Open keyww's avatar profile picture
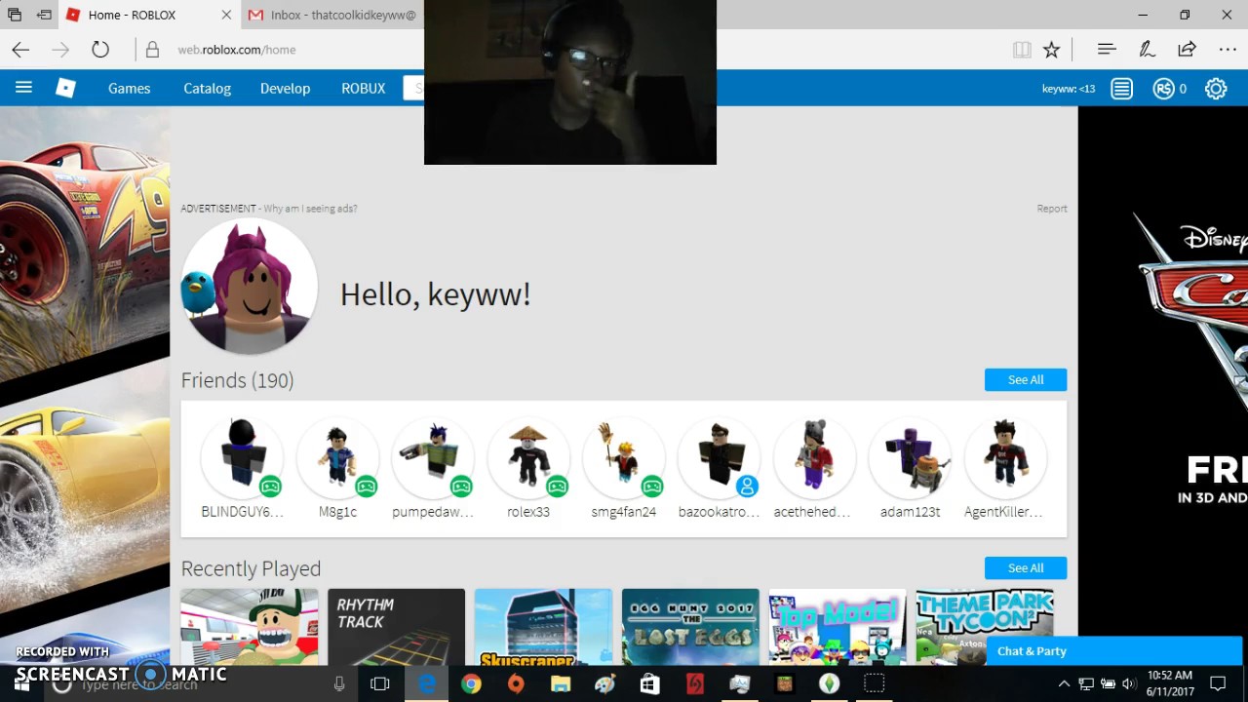 point(250,287)
